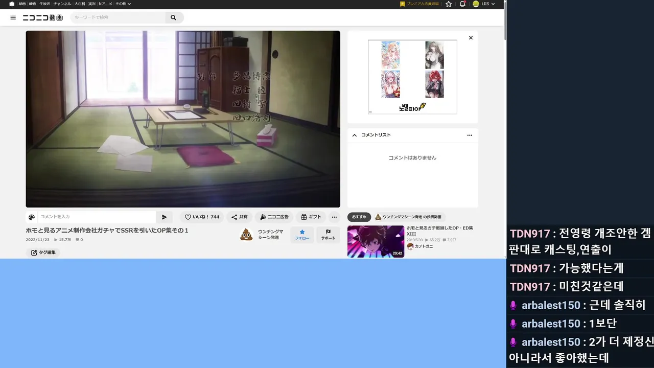Screen dimensions: 654x368
Task: Open the カブトガニ uploader link
Action: (x=419, y=246)
